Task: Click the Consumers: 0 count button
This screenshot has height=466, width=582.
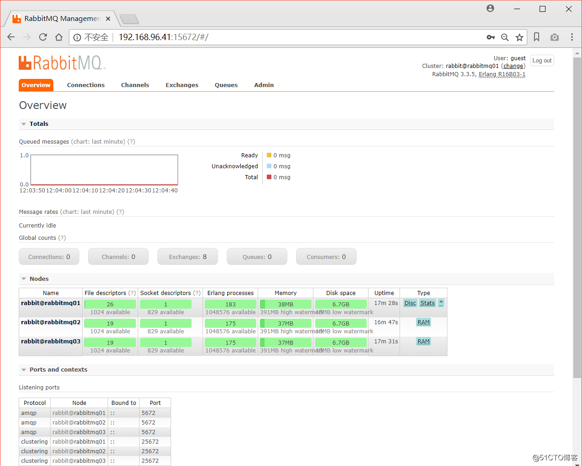Action: [327, 257]
